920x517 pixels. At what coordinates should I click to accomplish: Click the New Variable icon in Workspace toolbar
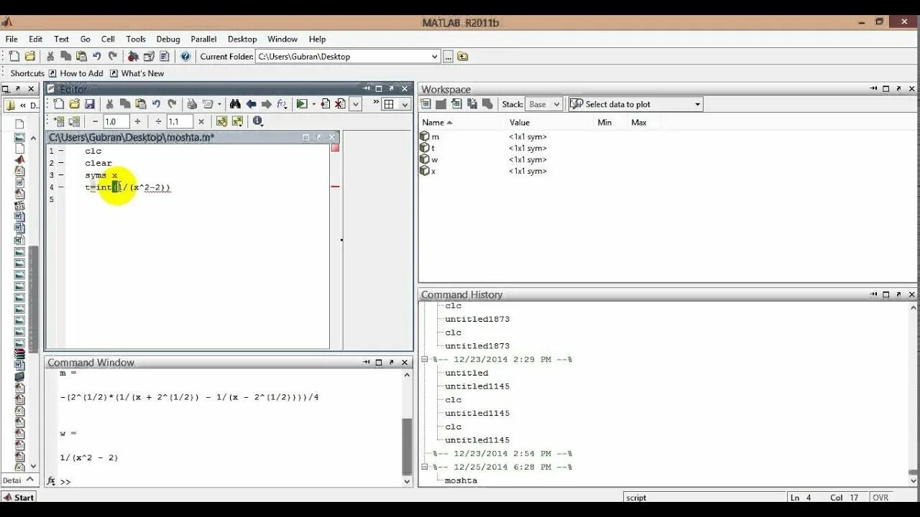(425, 104)
